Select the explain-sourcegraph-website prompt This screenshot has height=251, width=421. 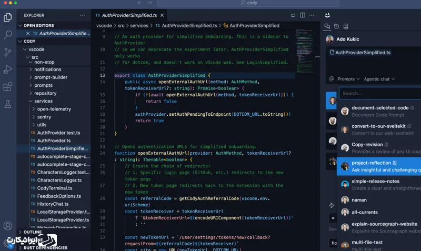pyautogui.click(x=379, y=227)
